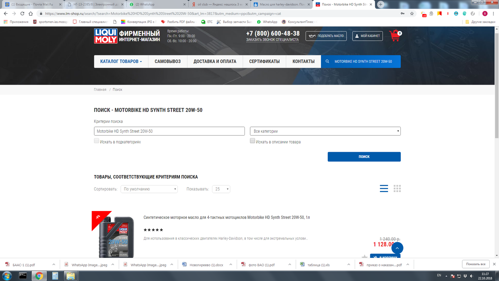The image size is (499, 281).
Task: Open the Другие закладки bookmarks folder
Action: point(480,22)
